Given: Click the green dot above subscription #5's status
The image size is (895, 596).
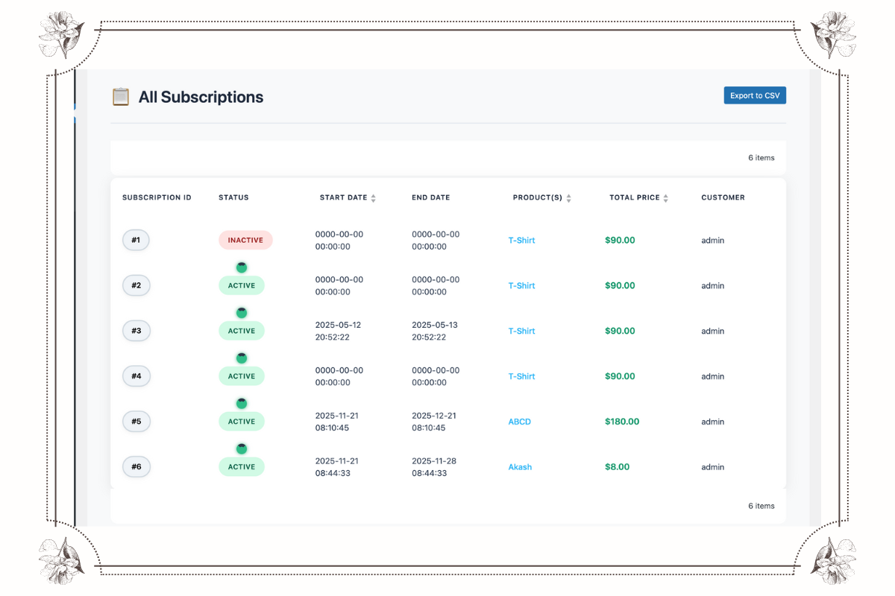Looking at the screenshot, I should coord(242,404).
